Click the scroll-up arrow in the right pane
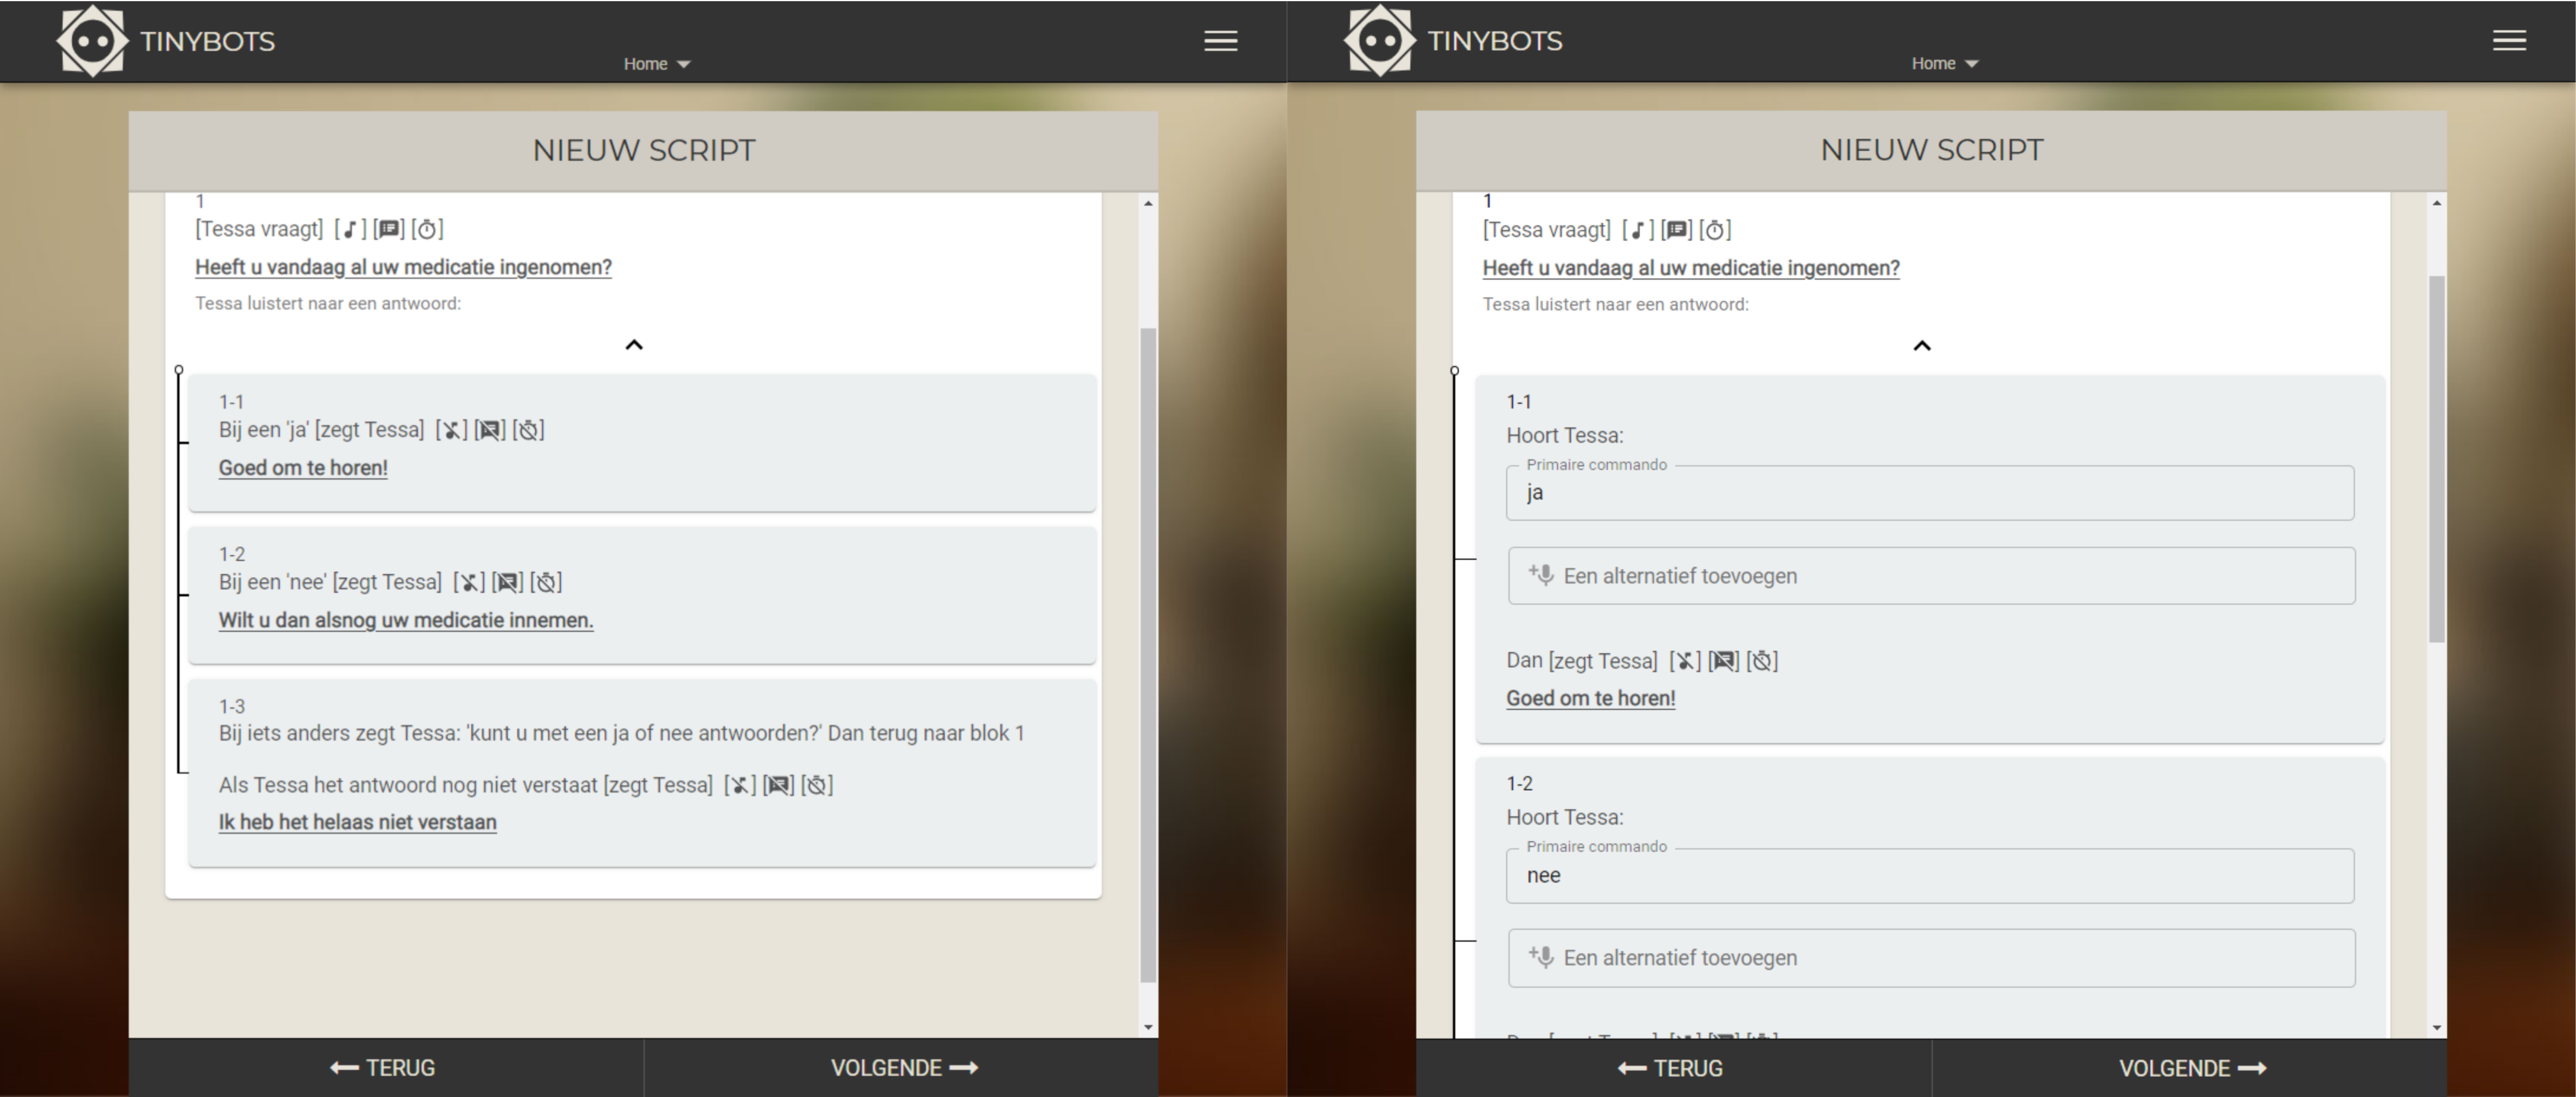Image resolution: width=2576 pixels, height=1097 pixels. click(2437, 203)
